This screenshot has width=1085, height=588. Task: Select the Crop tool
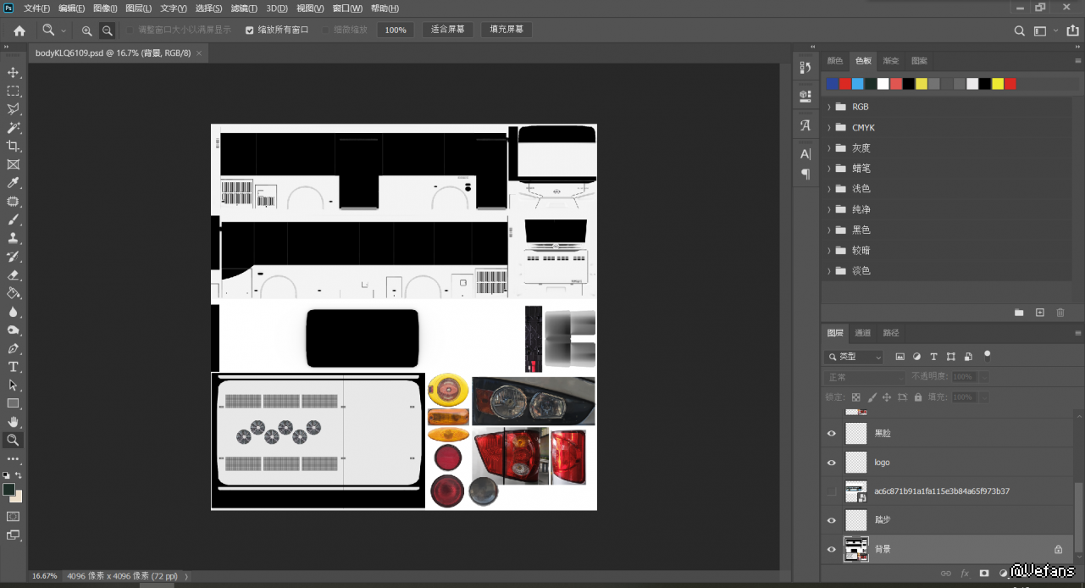point(13,147)
